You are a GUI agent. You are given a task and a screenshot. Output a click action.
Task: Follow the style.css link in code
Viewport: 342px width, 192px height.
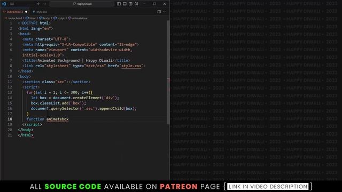(131, 66)
